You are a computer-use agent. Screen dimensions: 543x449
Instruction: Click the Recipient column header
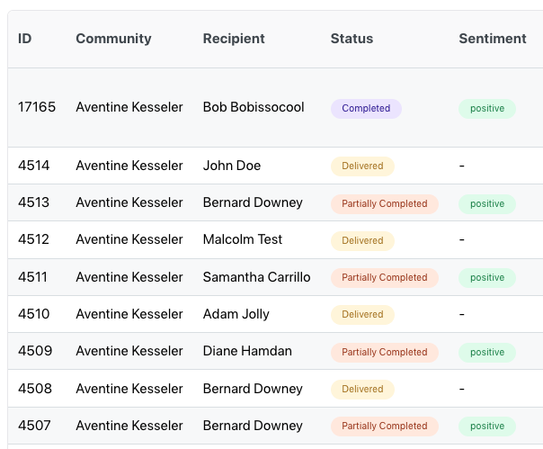pos(234,39)
